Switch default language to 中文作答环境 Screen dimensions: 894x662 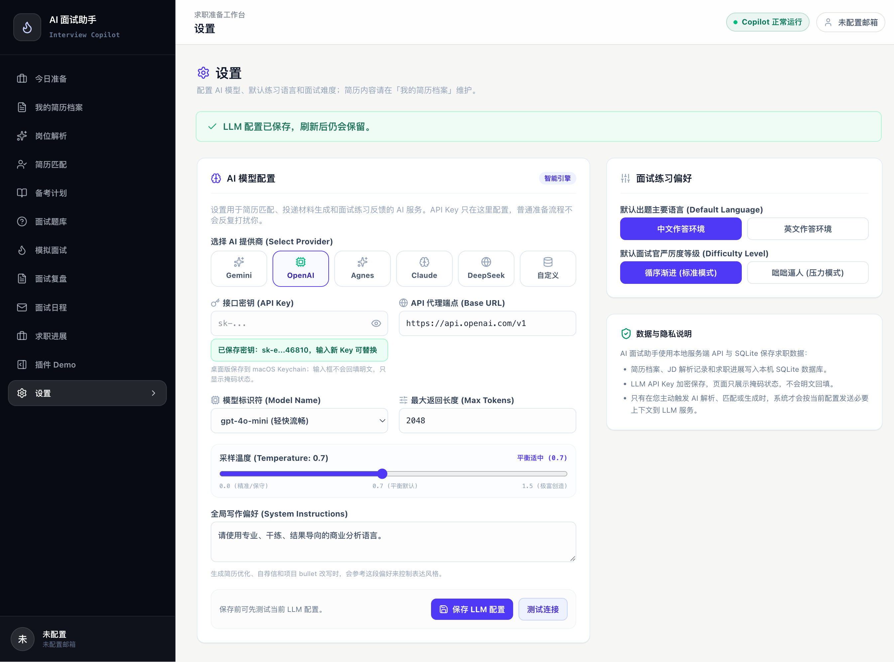coord(681,229)
